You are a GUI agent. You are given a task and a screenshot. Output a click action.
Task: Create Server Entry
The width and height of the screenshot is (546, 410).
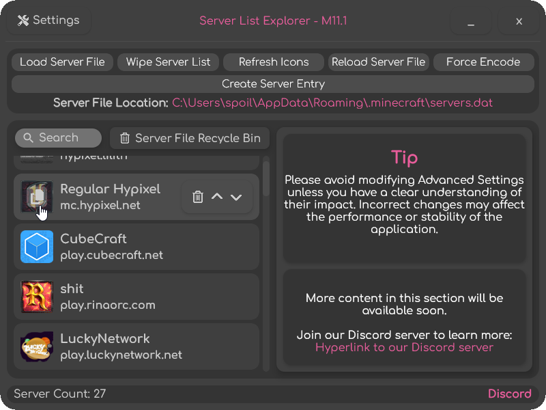coord(273,84)
